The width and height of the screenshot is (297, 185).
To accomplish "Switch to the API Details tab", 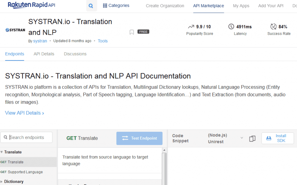I will pyautogui.click(x=44, y=54).
